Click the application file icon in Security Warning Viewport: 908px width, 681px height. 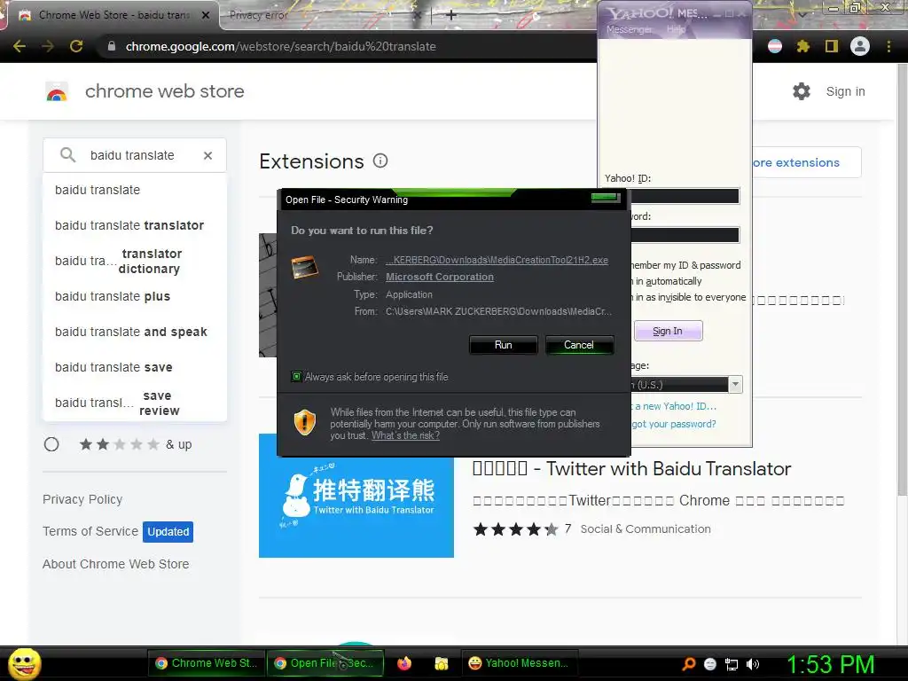click(x=305, y=268)
